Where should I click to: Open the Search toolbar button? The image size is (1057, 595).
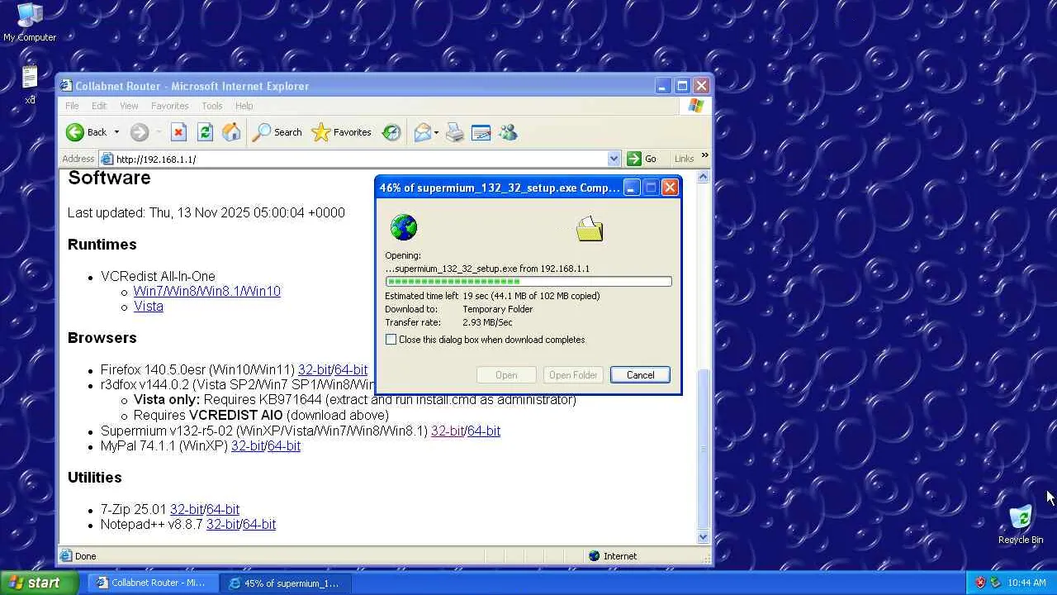point(277,132)
